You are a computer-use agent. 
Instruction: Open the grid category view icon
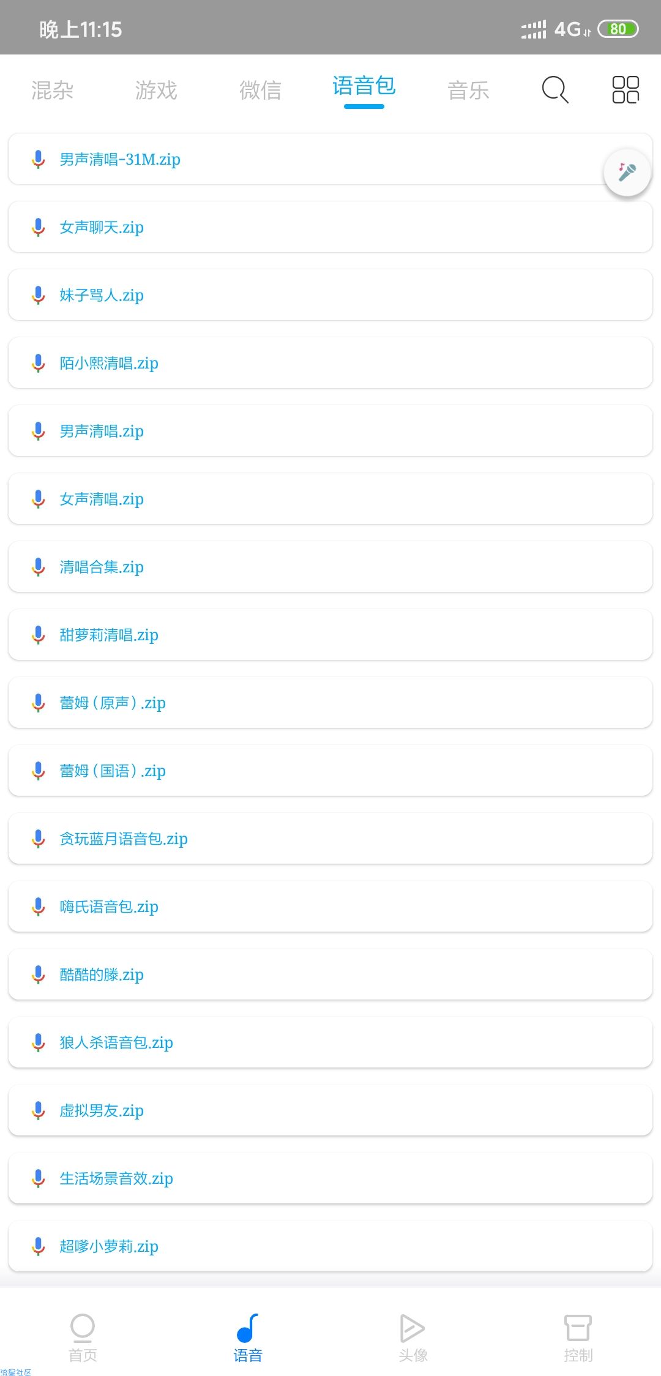(x=626, y=90)
